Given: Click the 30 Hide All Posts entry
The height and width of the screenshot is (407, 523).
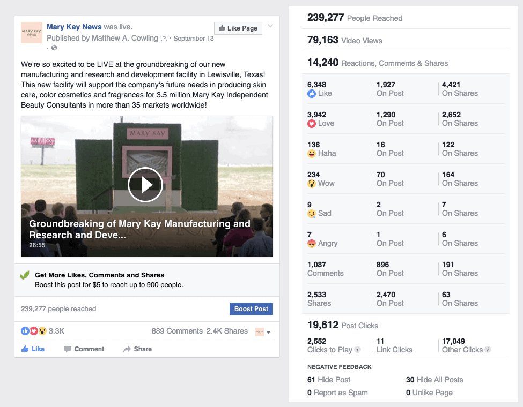Looking at the screenshot, I should coord(434,380).
